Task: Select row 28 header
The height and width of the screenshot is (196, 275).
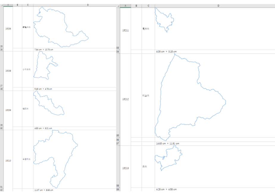Action: click(1, 89)
